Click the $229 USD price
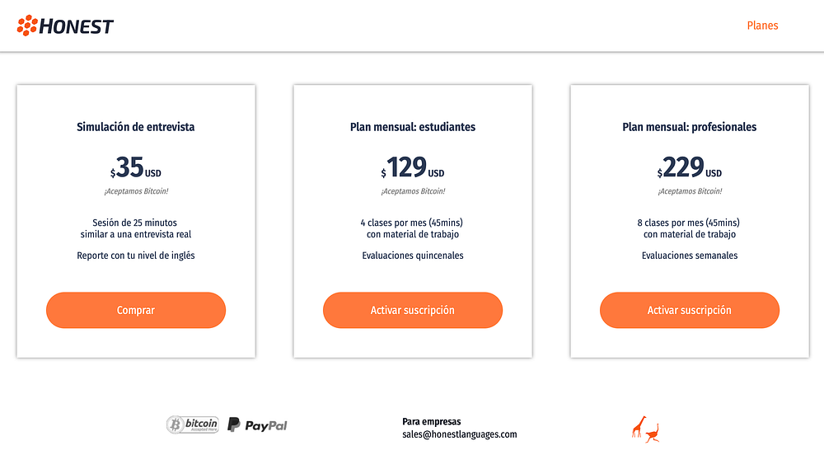 pos(690,168)
